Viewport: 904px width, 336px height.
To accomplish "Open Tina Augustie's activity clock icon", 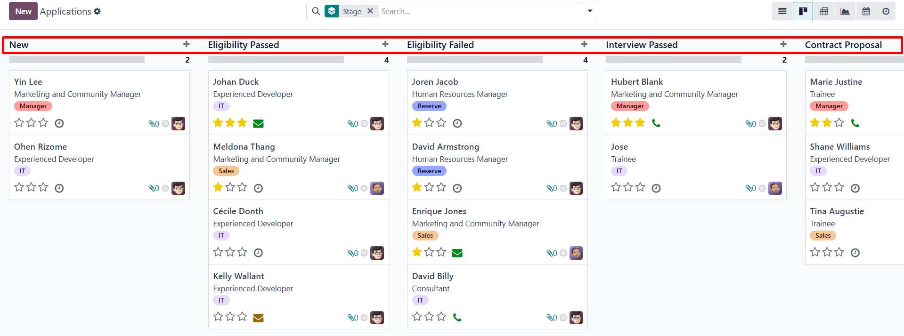I will click(855, 253).
